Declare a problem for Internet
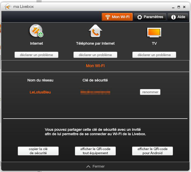Viewport: 191px width, 172px height. (36, 55)
